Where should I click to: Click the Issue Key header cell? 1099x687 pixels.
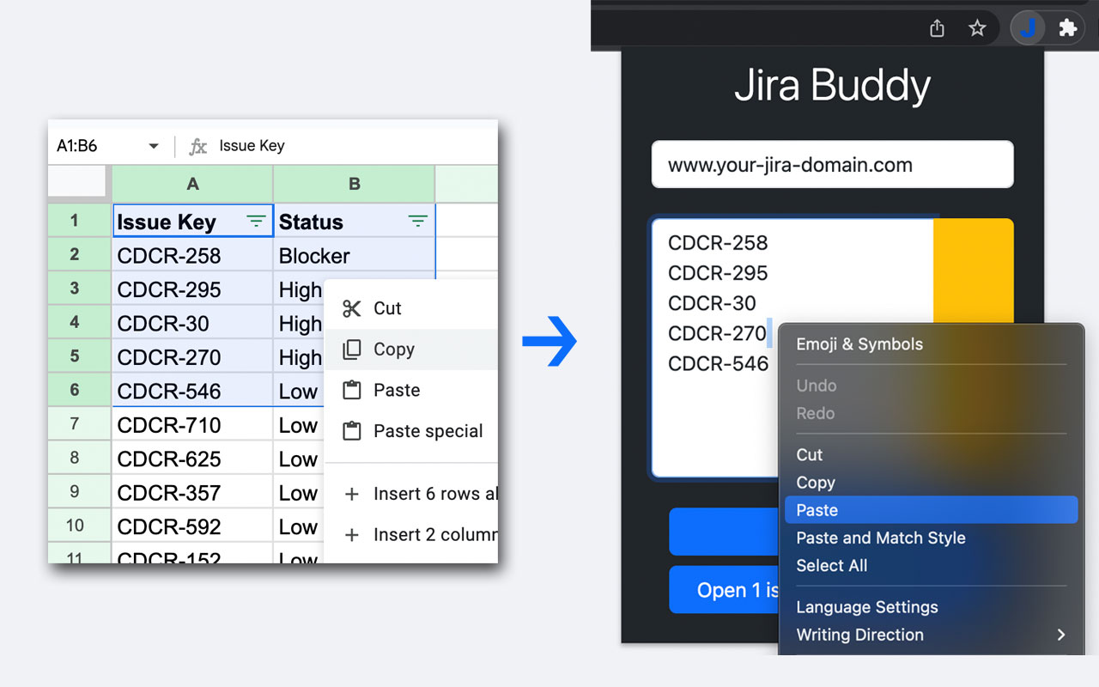[192, 221]
